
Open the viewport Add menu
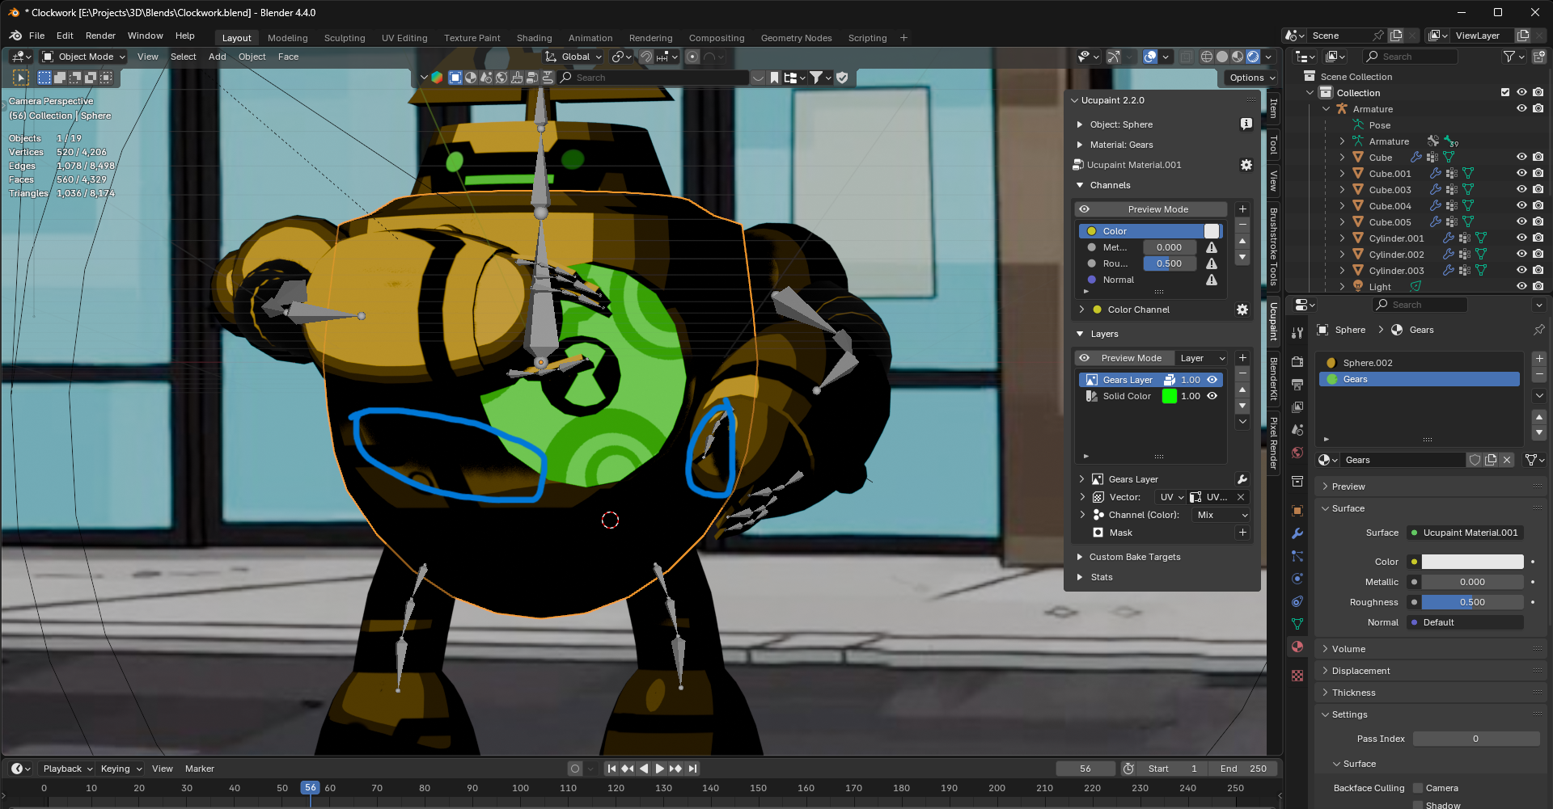tap(217, 57)
